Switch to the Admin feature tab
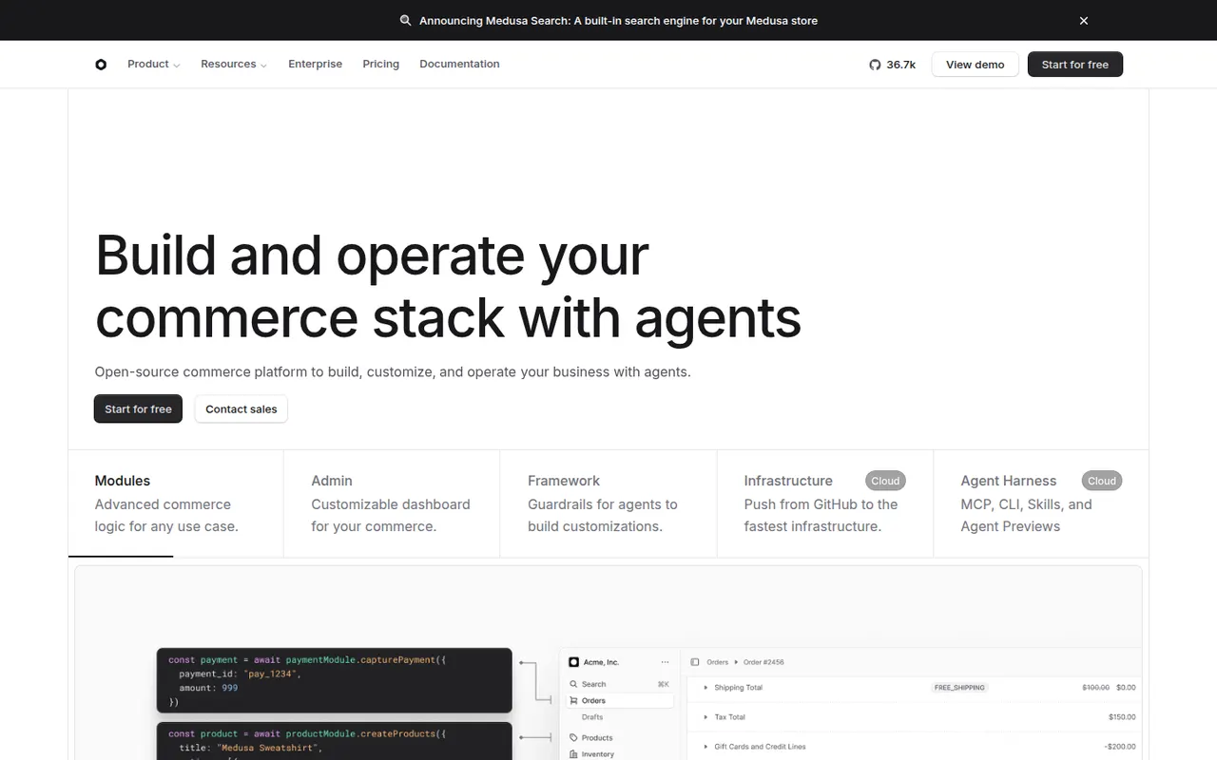The height and width of the screenshot is (760, 1217). 392,503
